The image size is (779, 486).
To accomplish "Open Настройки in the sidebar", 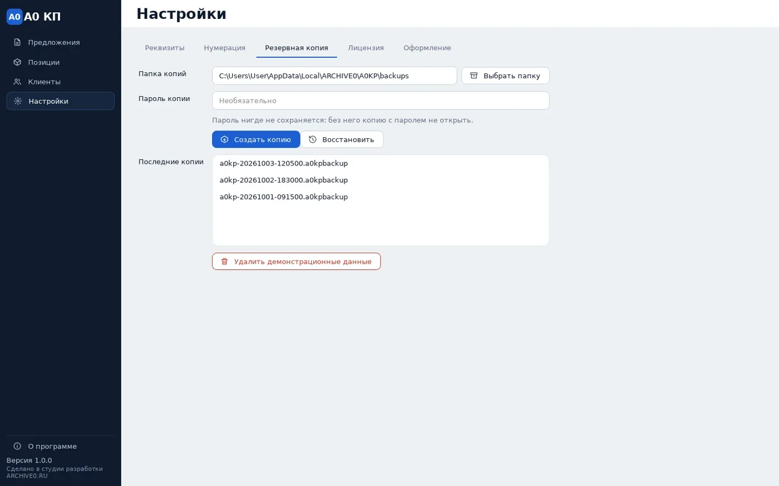I will pyautogui.click(x=61, y=101).
